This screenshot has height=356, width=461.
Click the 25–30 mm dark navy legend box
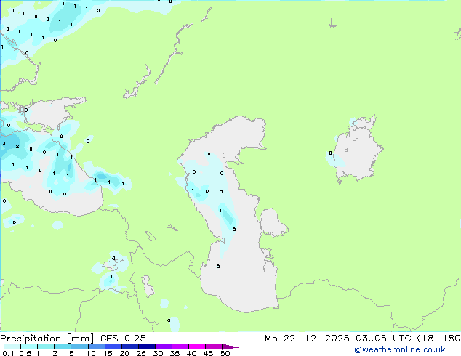tap(147, 347)
